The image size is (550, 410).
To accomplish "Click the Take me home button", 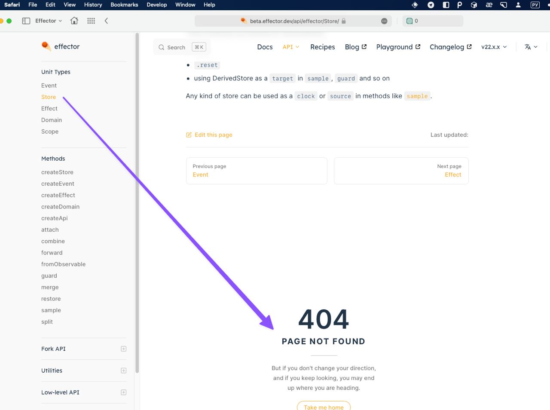I will tap(324, 407).
